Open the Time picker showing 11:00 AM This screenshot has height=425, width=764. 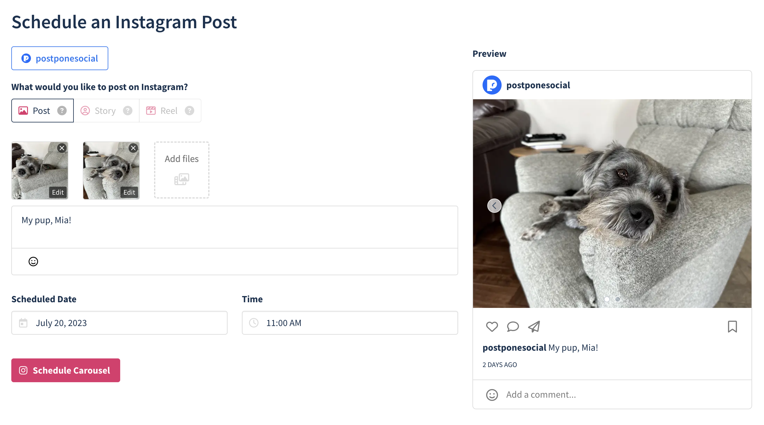350,323
